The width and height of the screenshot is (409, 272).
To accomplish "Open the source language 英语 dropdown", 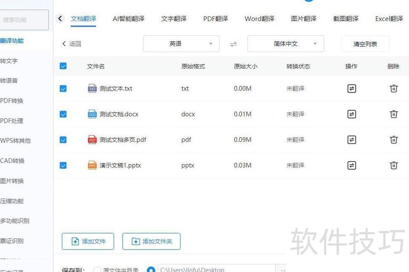I will (181, 44).
